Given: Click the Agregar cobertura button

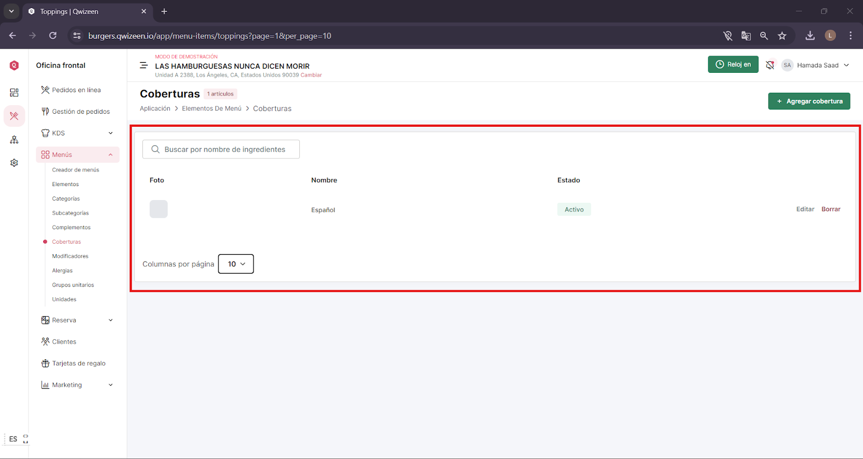Looking at the screenshot, I should tap(809, 101).
